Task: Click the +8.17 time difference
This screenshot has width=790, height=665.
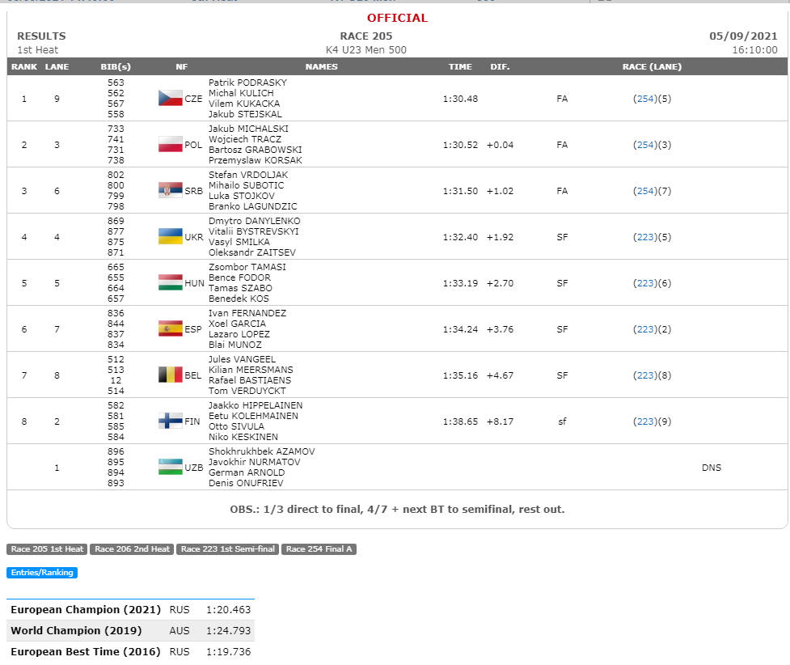Action: [500, 422]
